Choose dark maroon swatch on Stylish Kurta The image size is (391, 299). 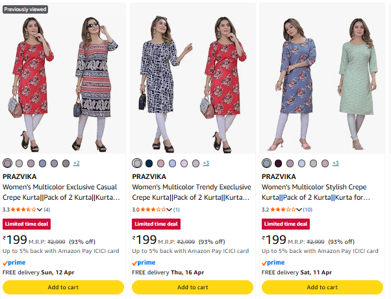pos(278,163)
